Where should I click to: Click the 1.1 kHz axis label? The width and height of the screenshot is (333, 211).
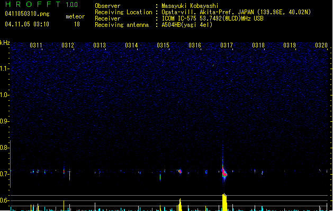tap(4, 69)
